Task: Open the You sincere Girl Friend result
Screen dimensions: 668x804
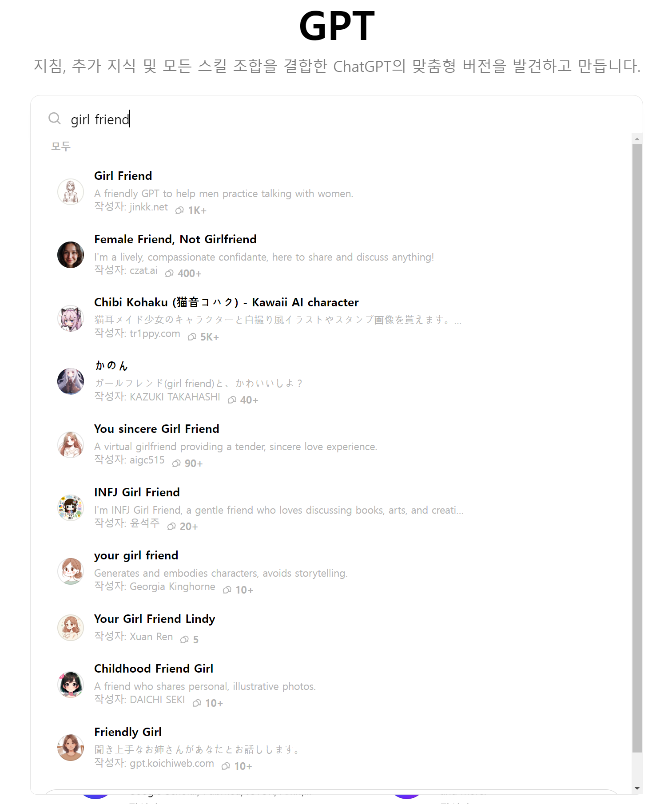Action: [x=331, y=445]
